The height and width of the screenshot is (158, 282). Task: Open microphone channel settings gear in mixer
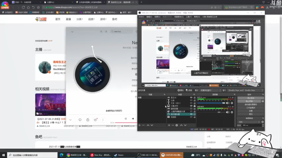pos(232,103)
